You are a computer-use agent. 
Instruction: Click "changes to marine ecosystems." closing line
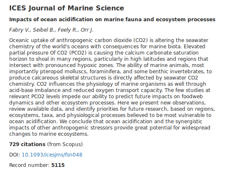pos(49,134)
